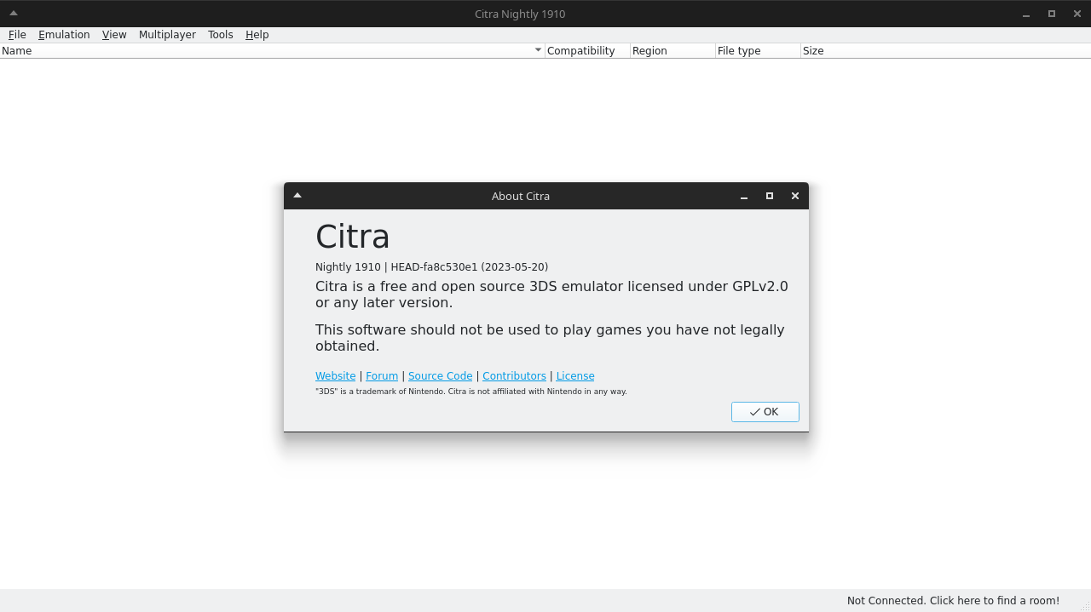The image size is (1091, 612).
Task: Open the Forum link
Action: [x=382, y=376]
